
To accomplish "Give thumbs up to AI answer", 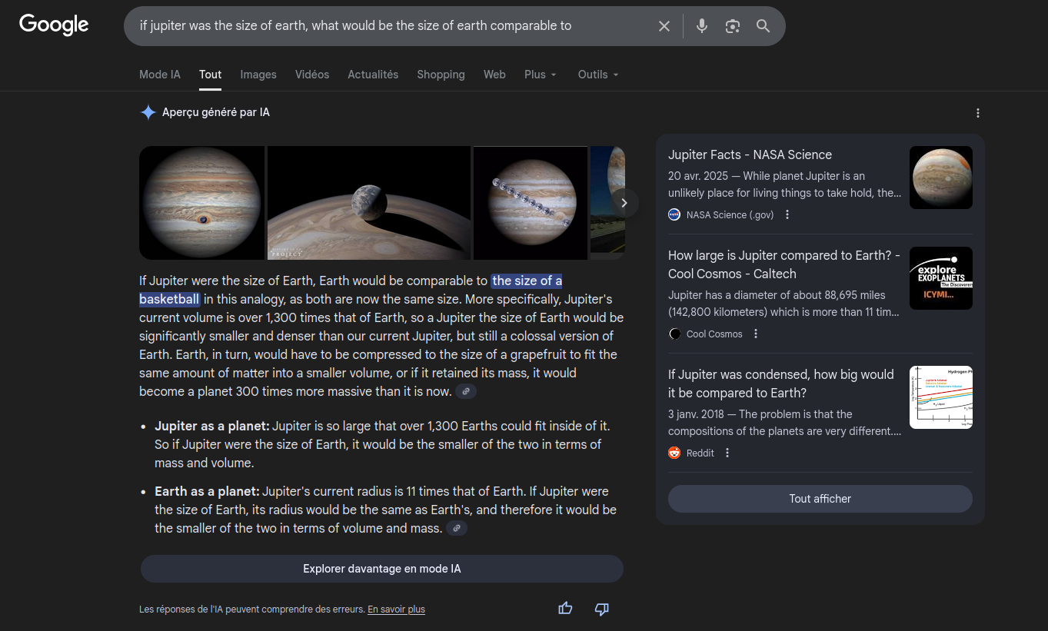I will click(x=565, y=609).
